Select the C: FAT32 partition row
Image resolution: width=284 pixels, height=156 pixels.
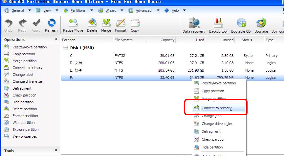[173, 56]
